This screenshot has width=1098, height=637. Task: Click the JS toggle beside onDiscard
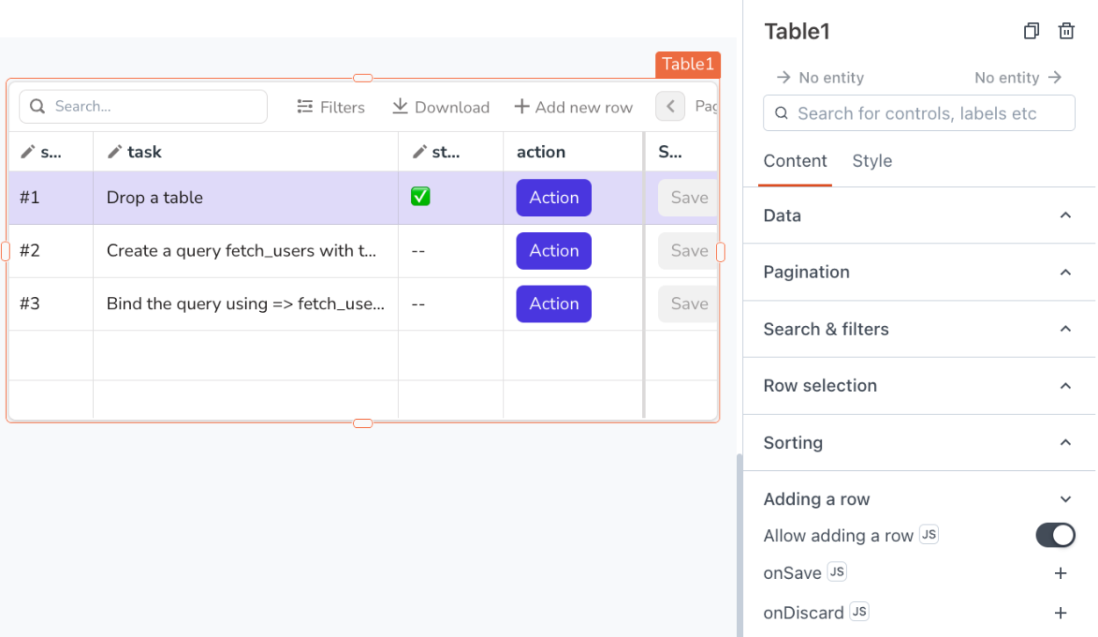point(859,612)
